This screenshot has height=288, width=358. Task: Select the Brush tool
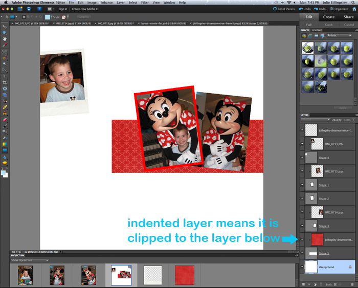coord(5,126)
